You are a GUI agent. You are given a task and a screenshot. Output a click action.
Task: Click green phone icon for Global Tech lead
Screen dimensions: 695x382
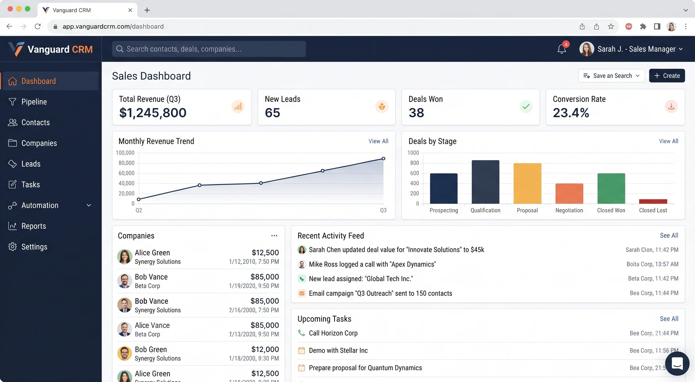click(x=302, y=278)
